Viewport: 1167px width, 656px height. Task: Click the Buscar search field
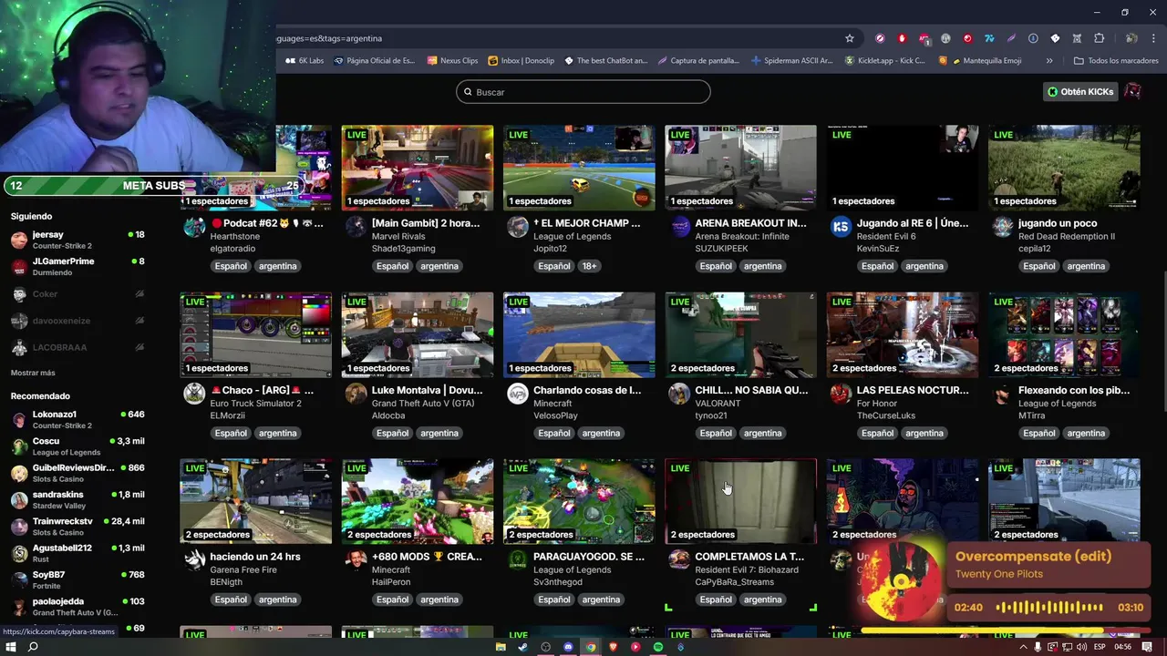(583, 92)
